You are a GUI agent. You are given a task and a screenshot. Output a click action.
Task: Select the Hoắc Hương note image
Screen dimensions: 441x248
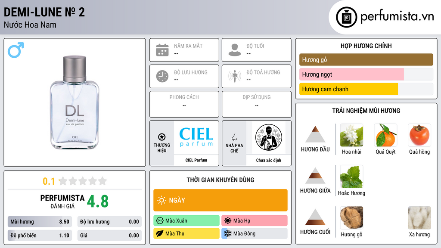(351, 176)
